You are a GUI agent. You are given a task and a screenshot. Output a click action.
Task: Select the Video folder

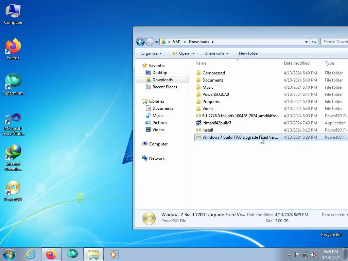pyautogui.click(x=207, y=108)
